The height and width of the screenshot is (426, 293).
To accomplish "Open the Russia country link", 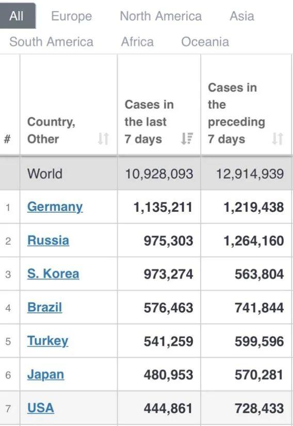I will coord(48,241).
